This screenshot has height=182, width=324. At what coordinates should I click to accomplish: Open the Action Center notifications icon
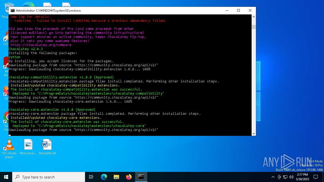point(316,177)
